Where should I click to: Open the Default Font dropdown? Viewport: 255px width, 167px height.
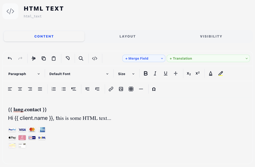pyautogui.click(x=79, y=74)
